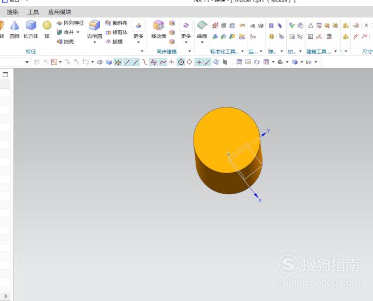Expand the 边倒圆 dropdown arrow
The width and height of the screenshot is (373, 301).
pyautogui.click(x=94, y=43)
